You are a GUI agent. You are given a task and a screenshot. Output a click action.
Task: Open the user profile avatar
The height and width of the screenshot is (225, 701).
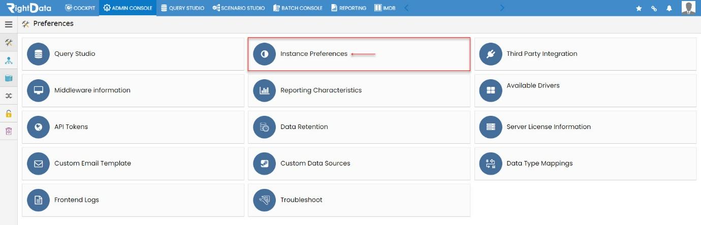(x=688, y=8)
